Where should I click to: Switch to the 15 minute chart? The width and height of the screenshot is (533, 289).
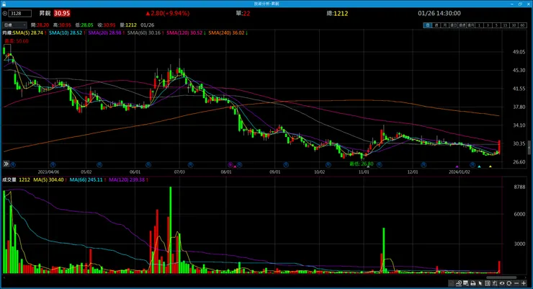pyautogui.click(x=505, y=25)
